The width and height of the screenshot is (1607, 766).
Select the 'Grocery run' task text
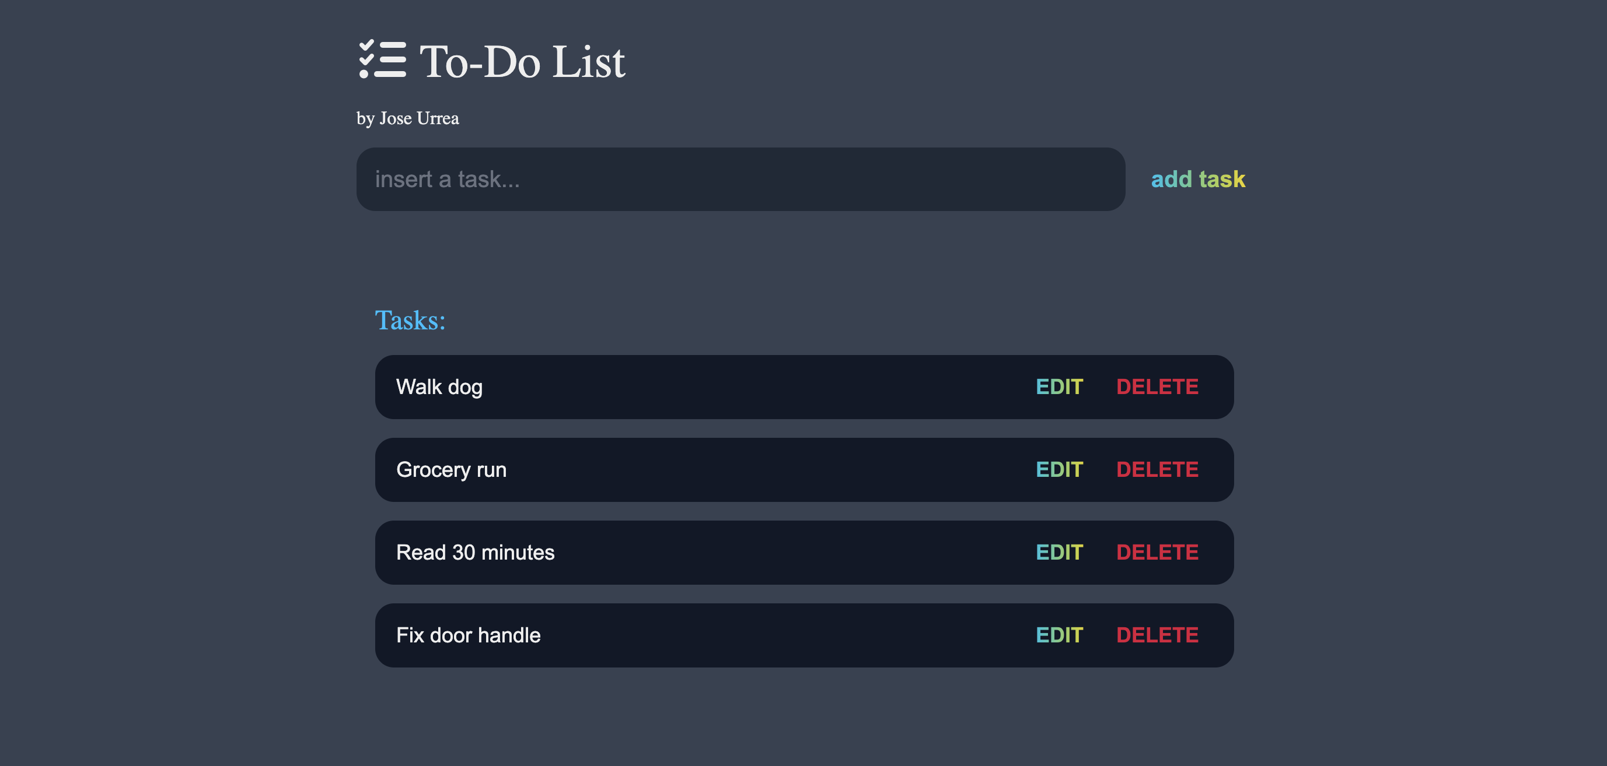451,470
